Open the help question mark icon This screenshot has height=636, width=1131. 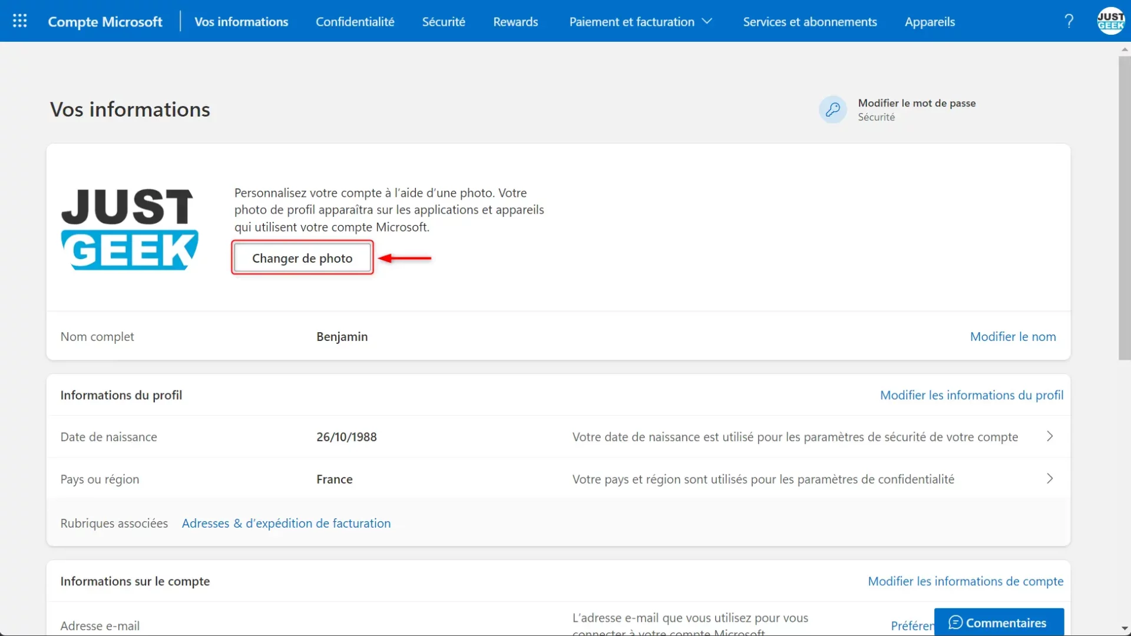tap(1069, 21)
